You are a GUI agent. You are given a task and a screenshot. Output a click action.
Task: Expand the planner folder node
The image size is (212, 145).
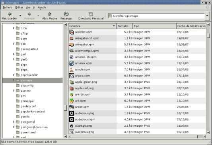(14, 90)
